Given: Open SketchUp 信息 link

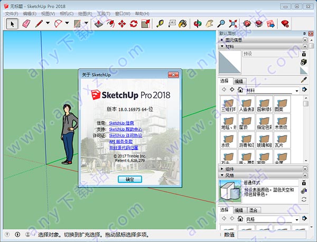Looking at the screenshot, I should click(122, 123).
